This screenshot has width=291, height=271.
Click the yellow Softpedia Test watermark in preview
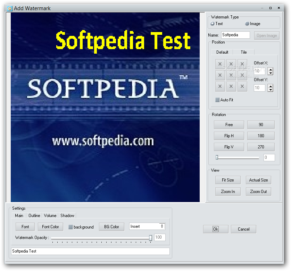tap(123, 41)
